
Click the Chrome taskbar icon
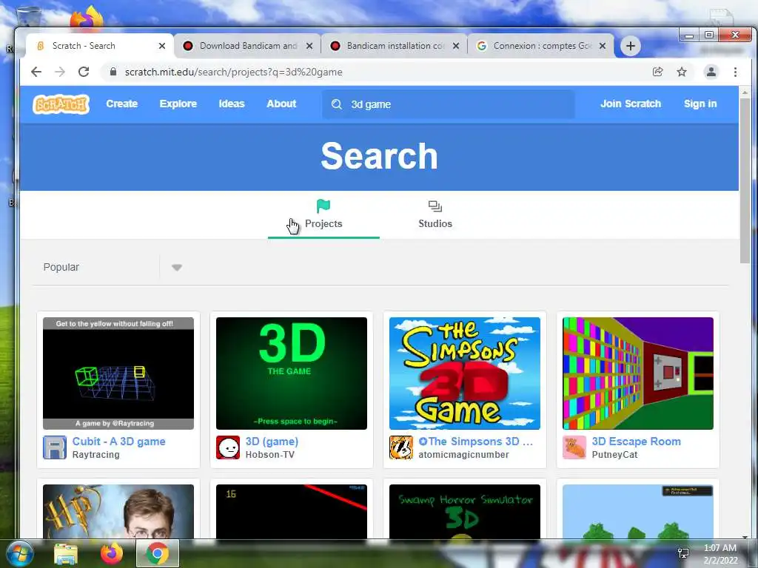pos(158,553)
